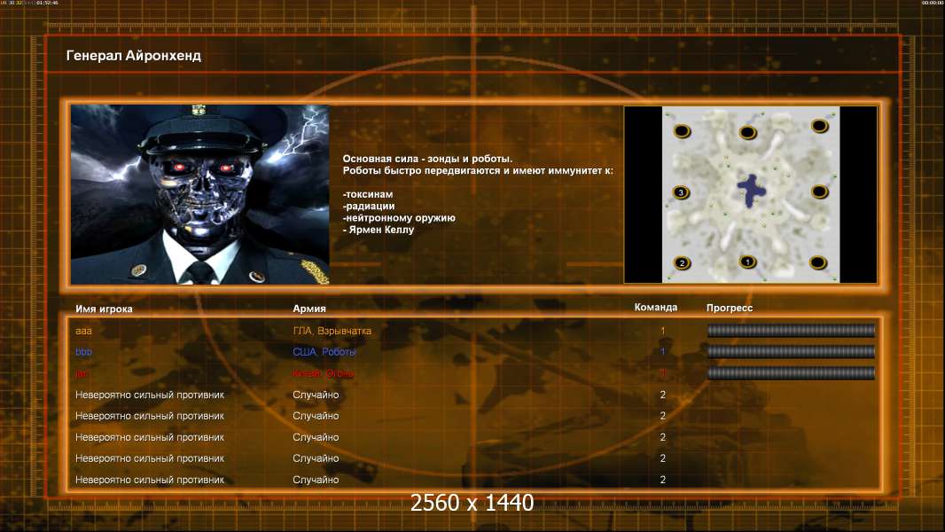Click the immunity item - Ярмен Келлу

point(379,230)
